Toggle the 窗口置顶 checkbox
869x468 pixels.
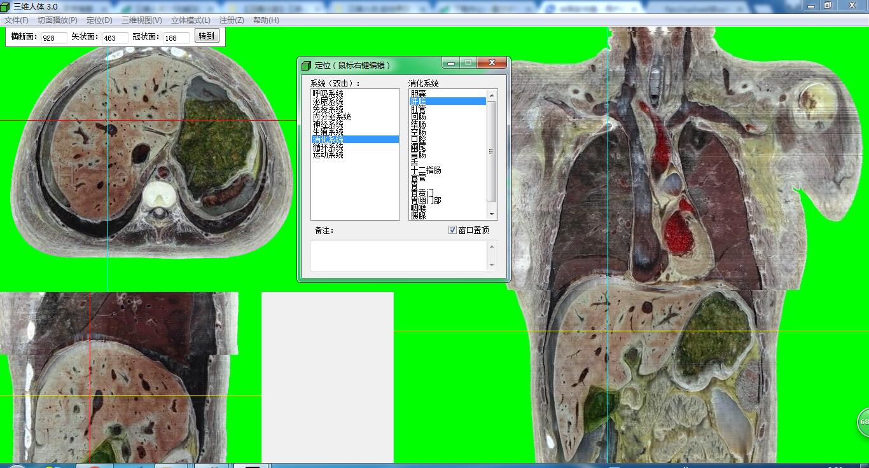click(452, 230)
